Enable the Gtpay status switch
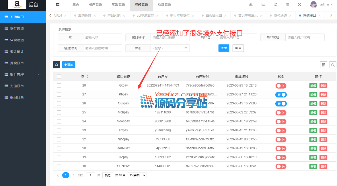This screenshot has width=337, height=186. click(281, 86)
